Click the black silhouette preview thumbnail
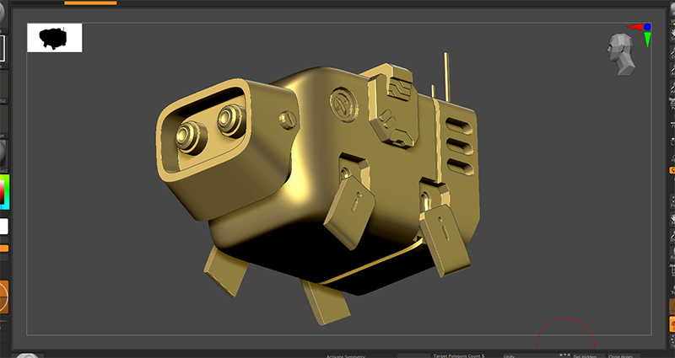 tap(55, 37)
